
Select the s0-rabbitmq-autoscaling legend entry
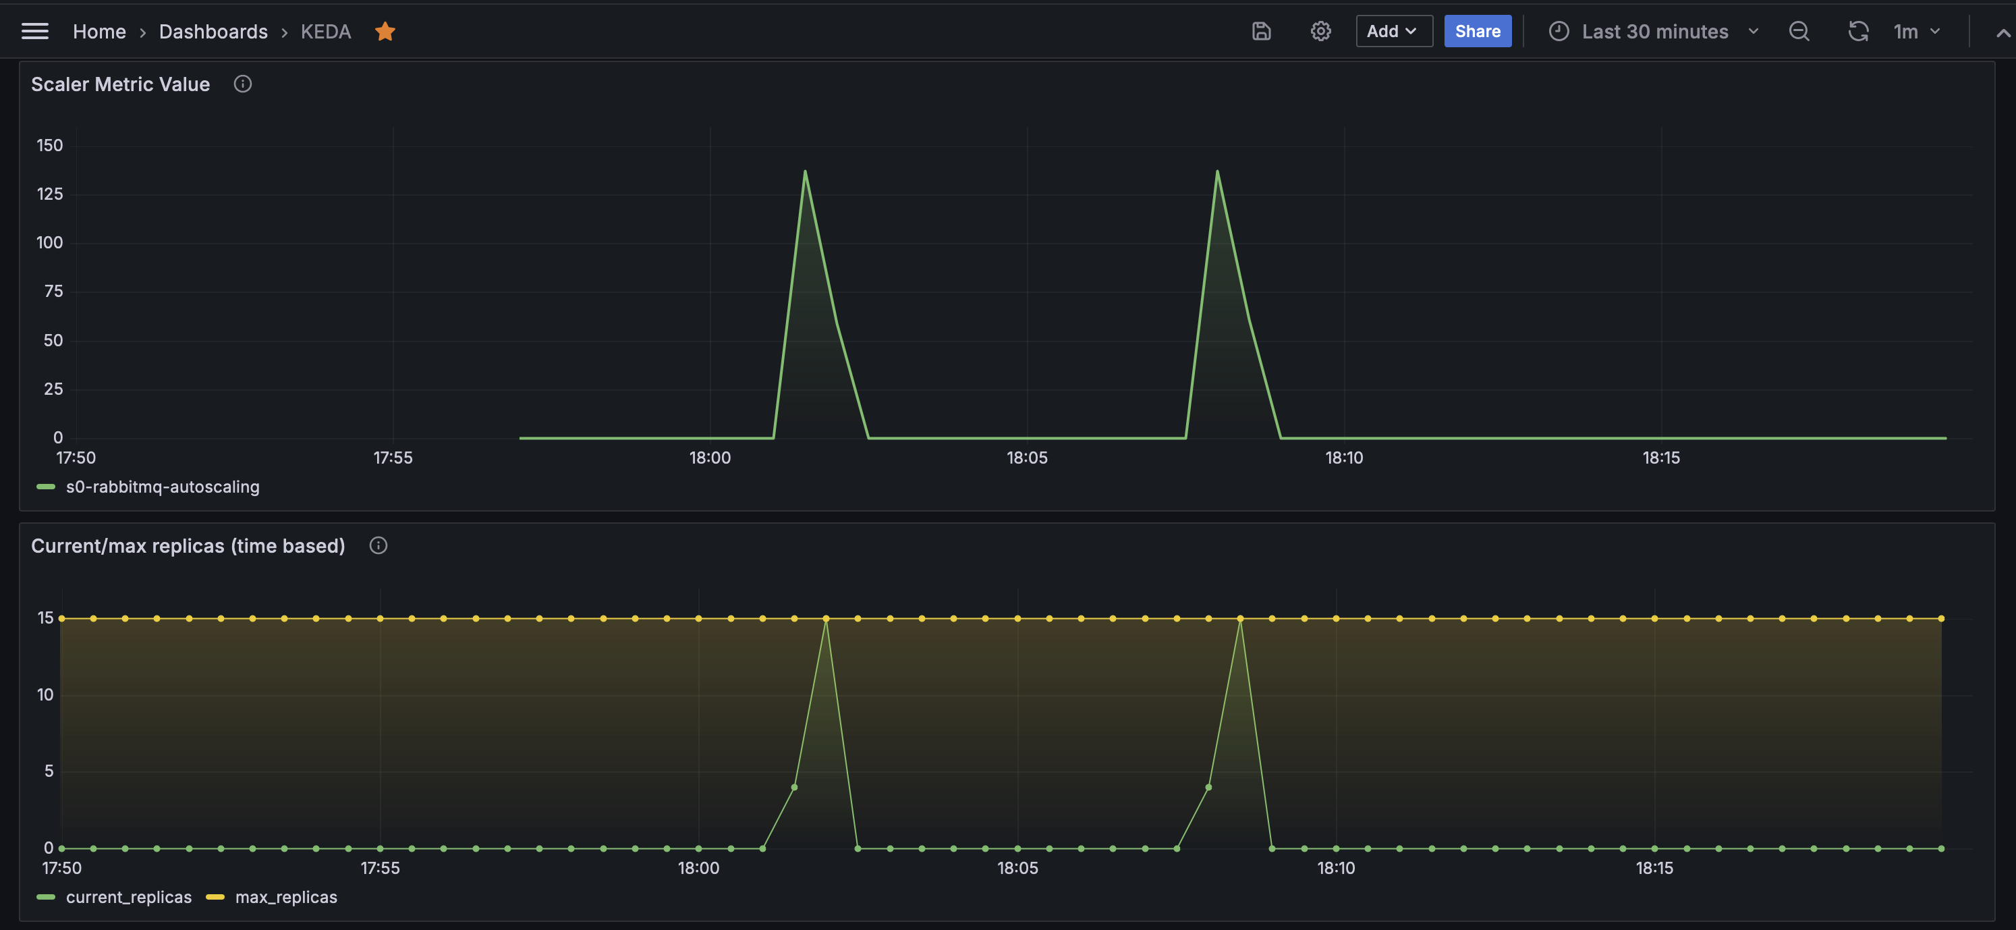click(x=163, y=486)
